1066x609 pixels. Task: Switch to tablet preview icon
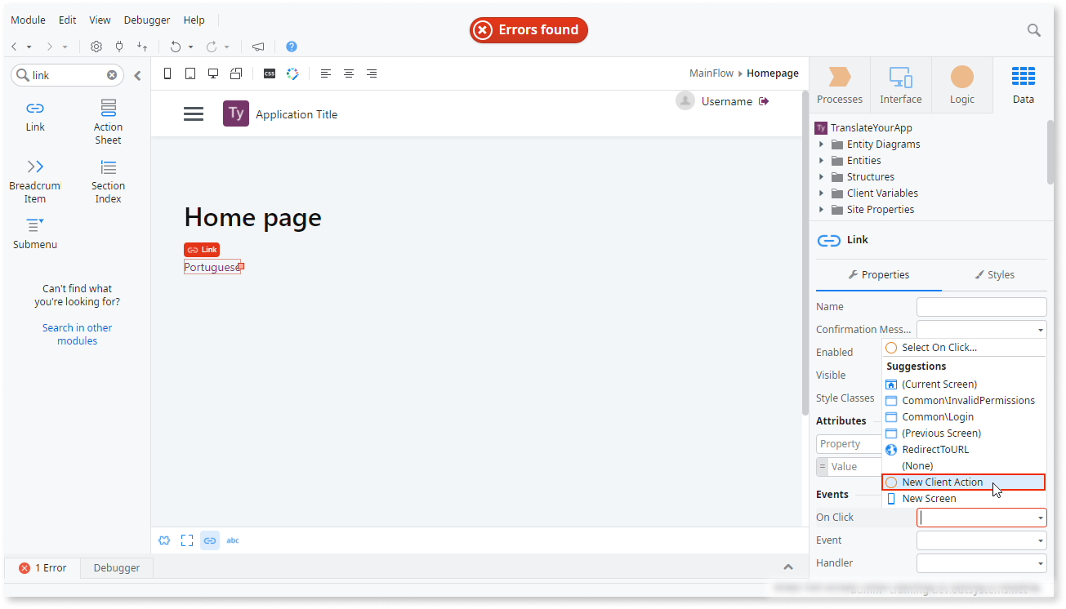[x=190, y=73]
